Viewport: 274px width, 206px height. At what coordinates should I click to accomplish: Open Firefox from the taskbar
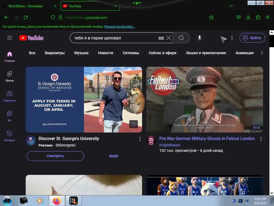[x=57, y=201]
